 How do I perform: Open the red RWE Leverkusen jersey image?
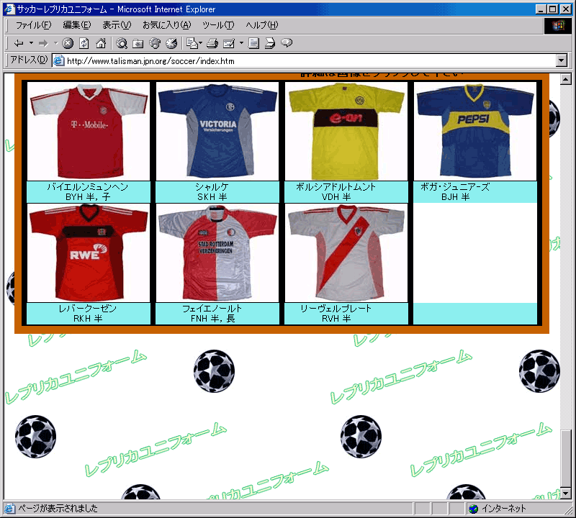89,253
